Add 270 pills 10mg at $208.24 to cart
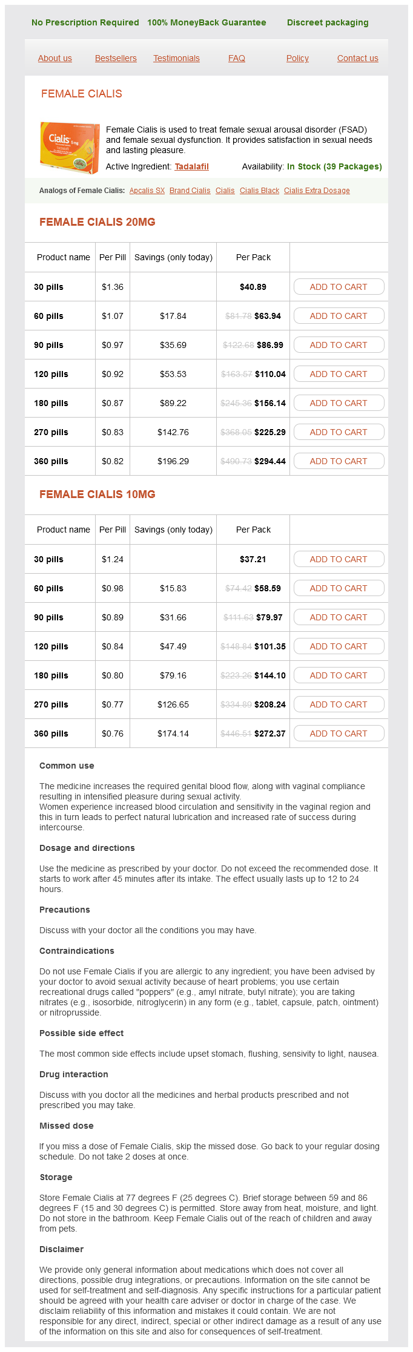 (x=339, y=704)
